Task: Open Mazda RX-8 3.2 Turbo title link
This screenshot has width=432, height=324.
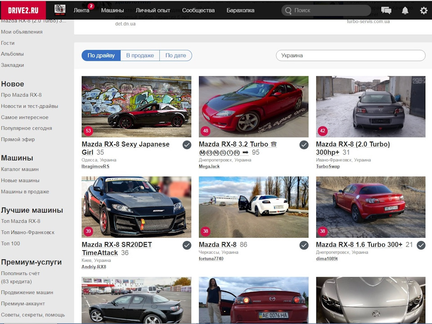Action: [x=238, y=148]
